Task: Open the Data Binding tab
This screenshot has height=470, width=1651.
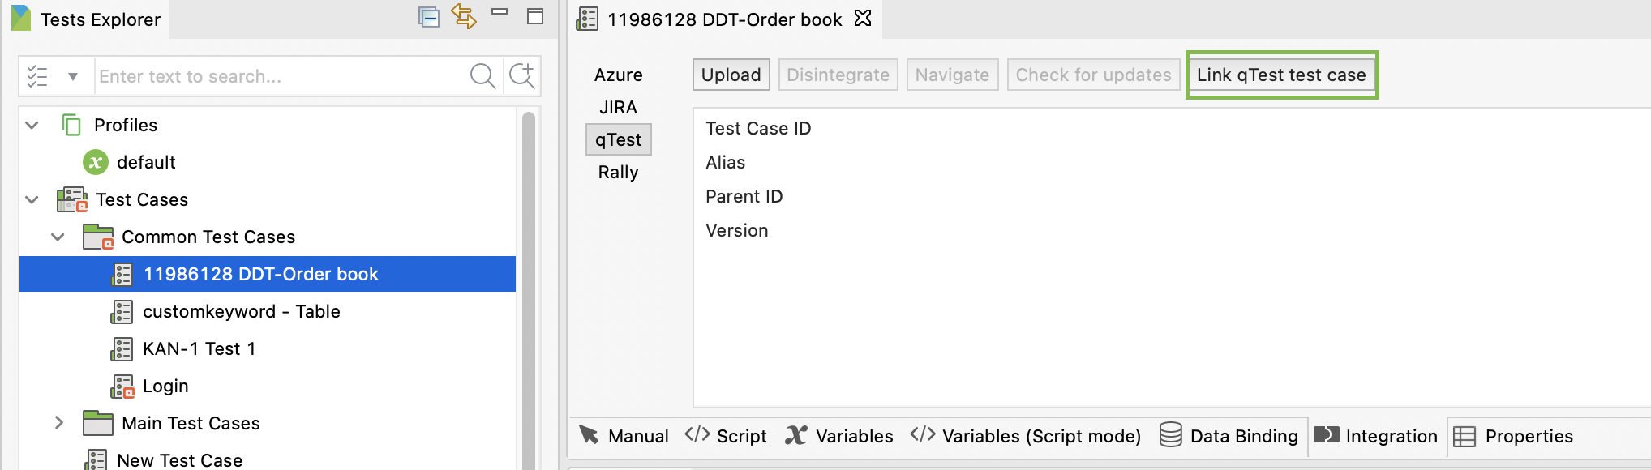Action: coord(1229,436)
